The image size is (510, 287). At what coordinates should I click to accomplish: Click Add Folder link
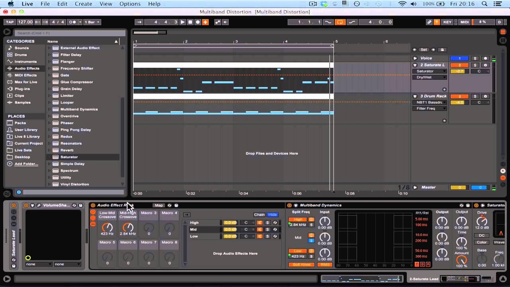click(26, 164)
